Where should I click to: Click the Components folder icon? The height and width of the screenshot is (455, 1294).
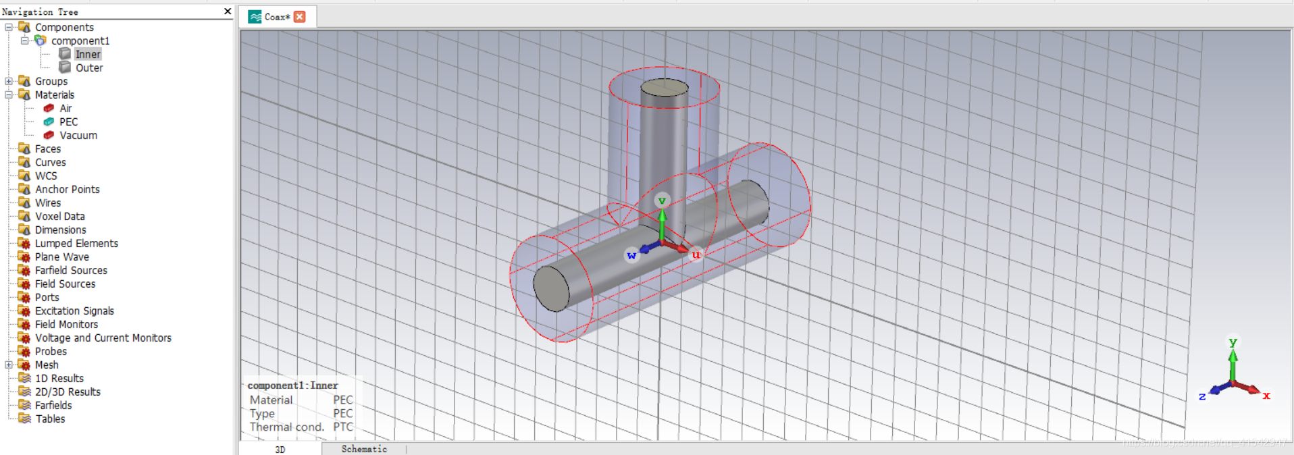coord(24,27)
